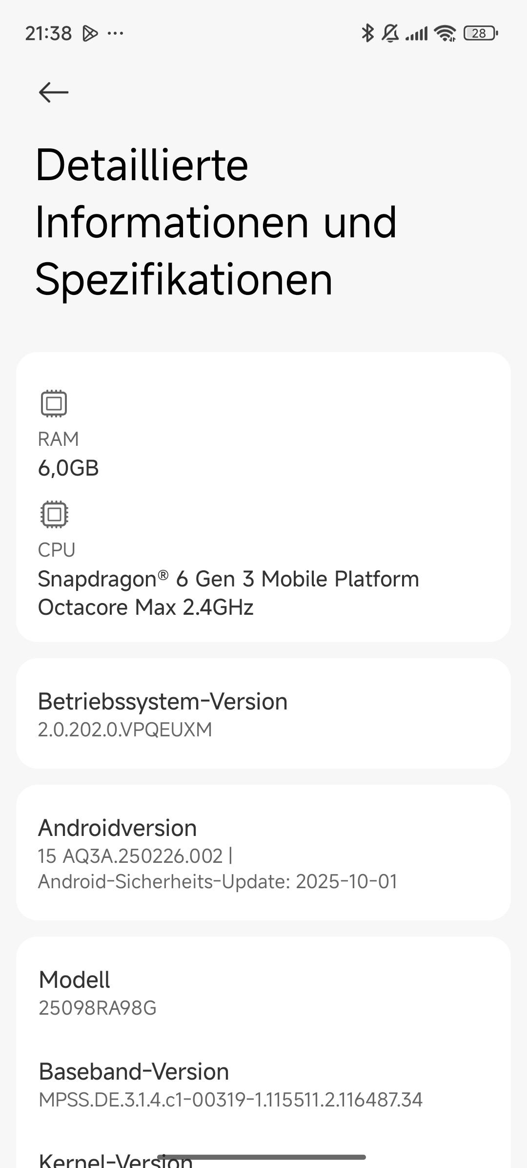Screen dimensions: 527x1168
Task: Tap the muted bell notification icon
Action: (390, 33)
